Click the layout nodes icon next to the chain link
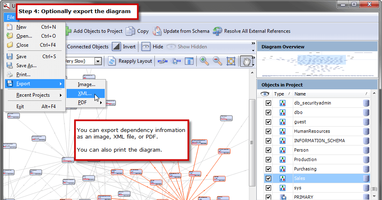Viewport: 382px width, 200px height. click(176, 61)
